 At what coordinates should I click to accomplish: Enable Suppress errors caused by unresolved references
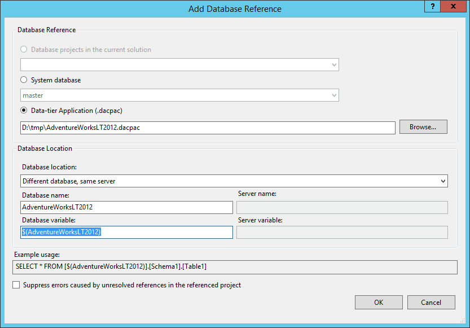pyautogui.click(x=16, y=285)
